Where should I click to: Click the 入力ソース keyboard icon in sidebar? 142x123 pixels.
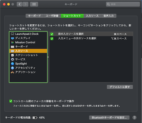(x=12, y=51)
